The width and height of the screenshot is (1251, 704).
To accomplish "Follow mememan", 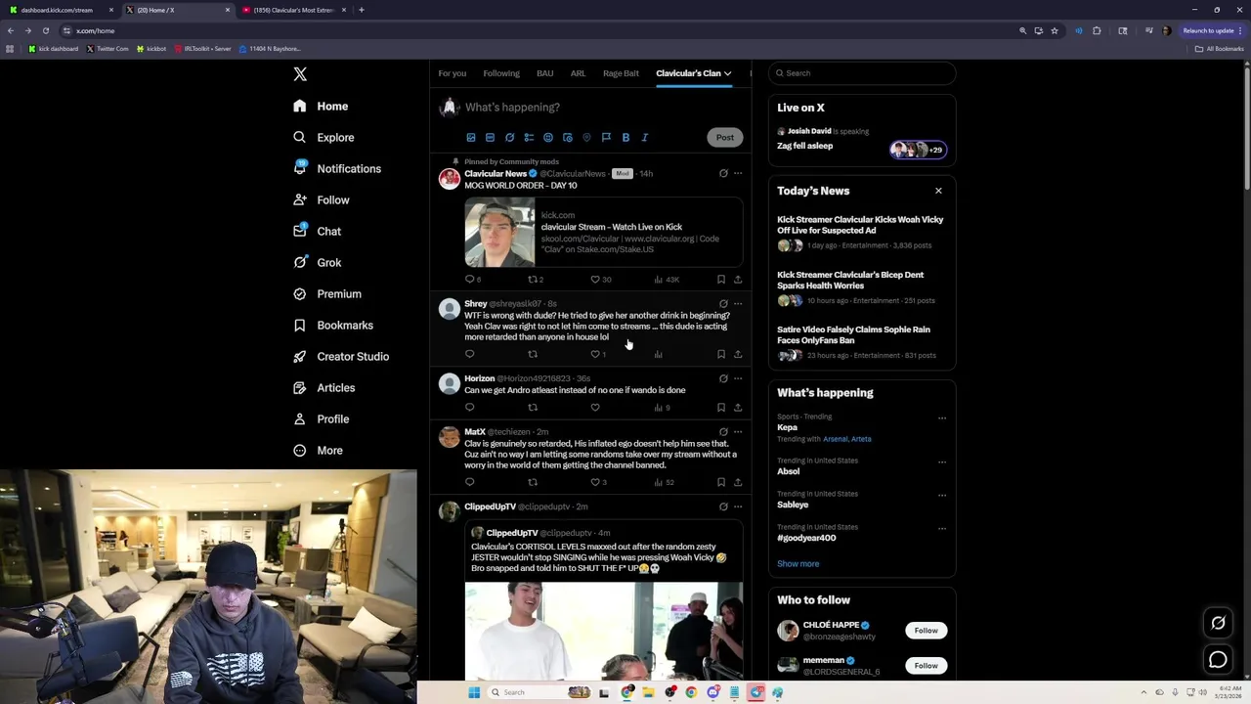I will (x=926, y=665).
